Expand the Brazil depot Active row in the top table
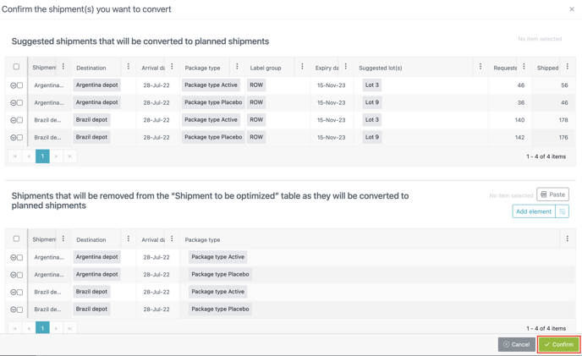Viewport: 582px width, 356px height. pyautogui.click(x=14, y=120)
